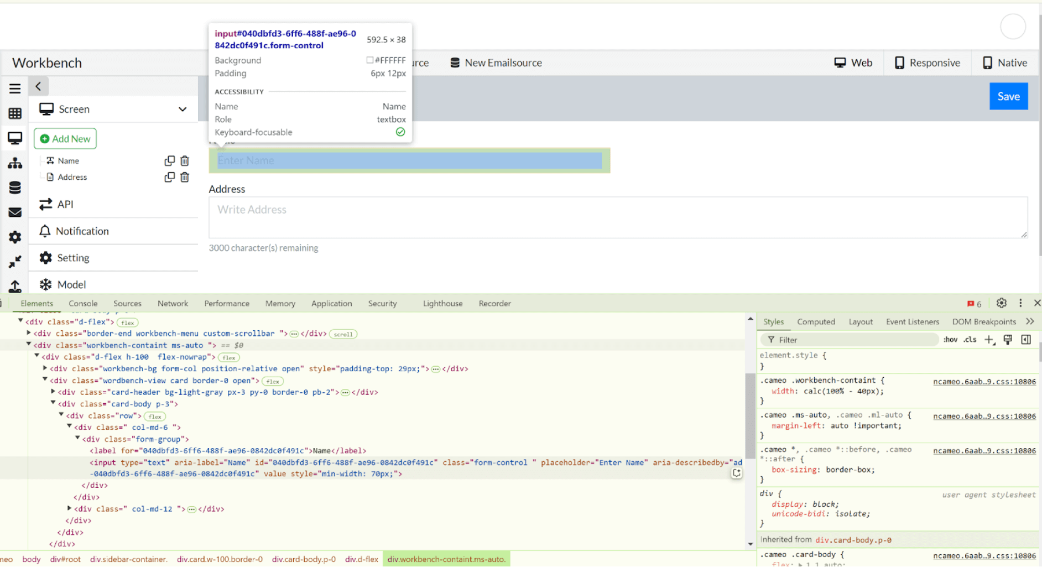Toggle the :hov element state button

click(950, 340)
